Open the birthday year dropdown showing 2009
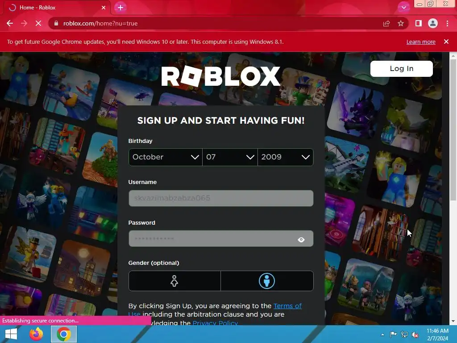 click(286, 157)
